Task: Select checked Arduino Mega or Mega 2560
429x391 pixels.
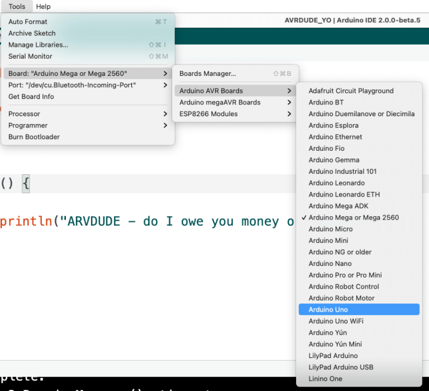Action: click(359, 217)
